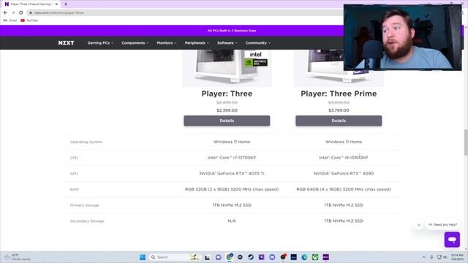Select the 'GeForce RTX 4070 Ti' GPU cell
Viewport: 468px width, 263px height.
(232, 173)
